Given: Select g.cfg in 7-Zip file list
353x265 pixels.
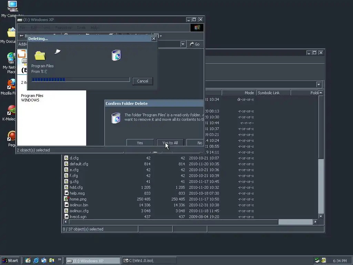Looking at the screenshot, I should click(74, 181).
